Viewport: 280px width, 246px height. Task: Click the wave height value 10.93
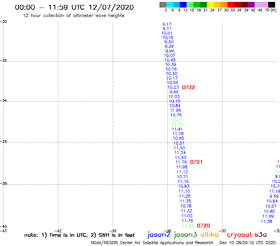(184, 186)
